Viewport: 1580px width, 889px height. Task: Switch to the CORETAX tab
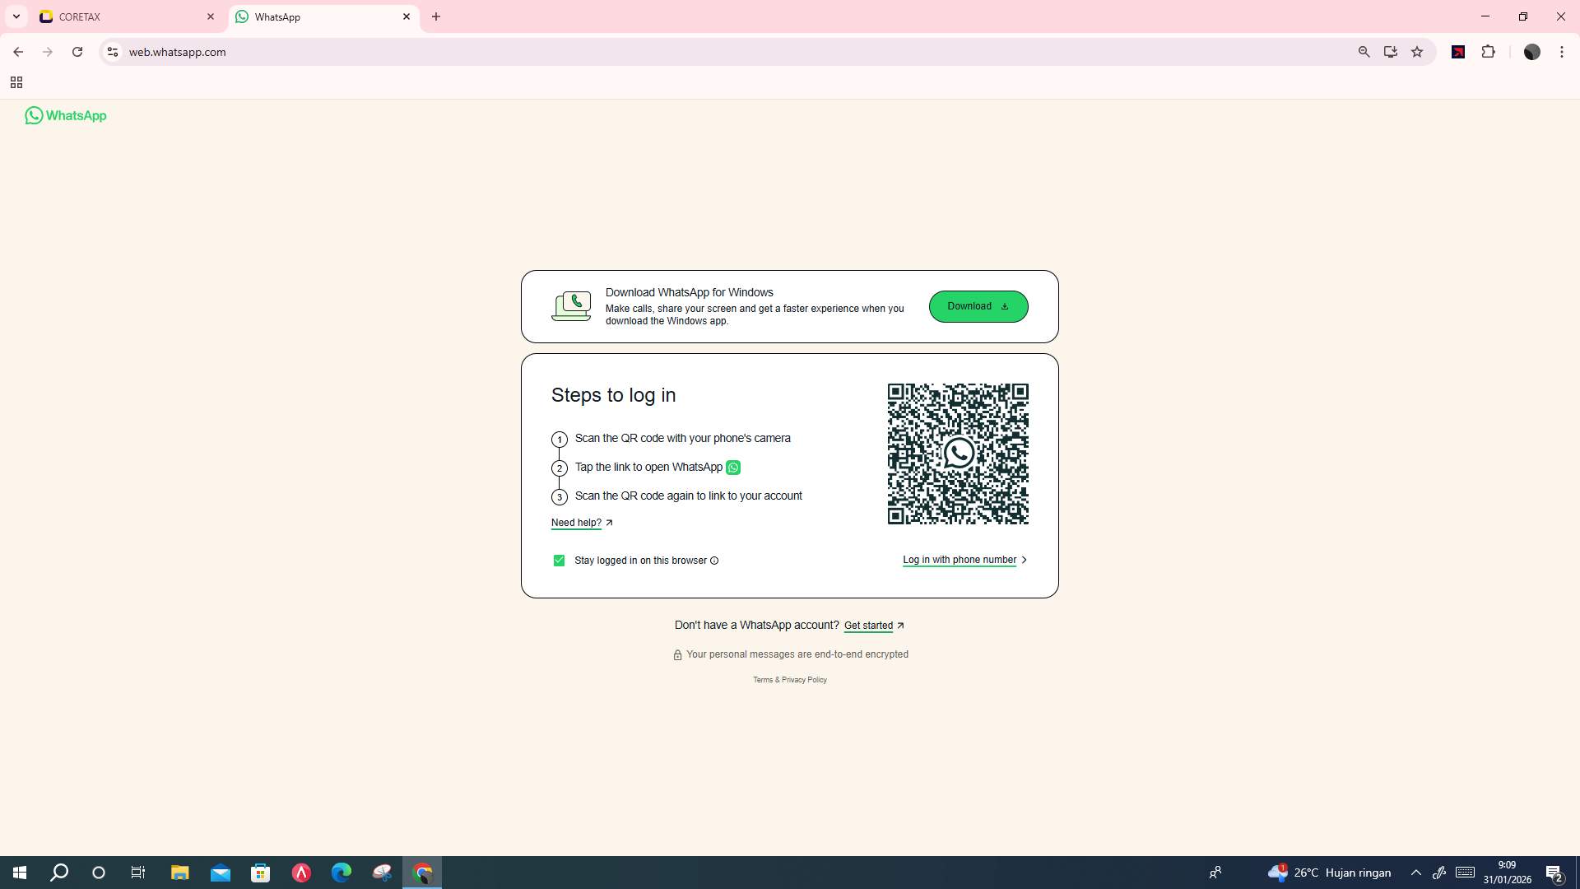115,16
